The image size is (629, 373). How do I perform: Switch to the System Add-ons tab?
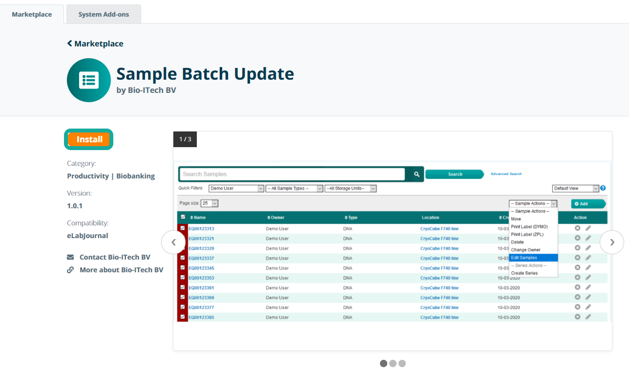click(x=104, y=14)
